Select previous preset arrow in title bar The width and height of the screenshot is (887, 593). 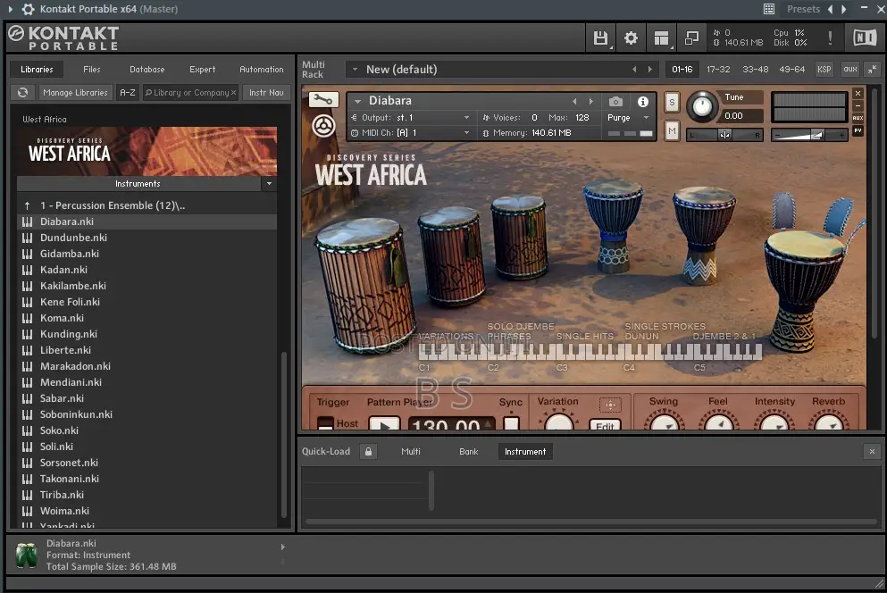[x=830, y=9]
